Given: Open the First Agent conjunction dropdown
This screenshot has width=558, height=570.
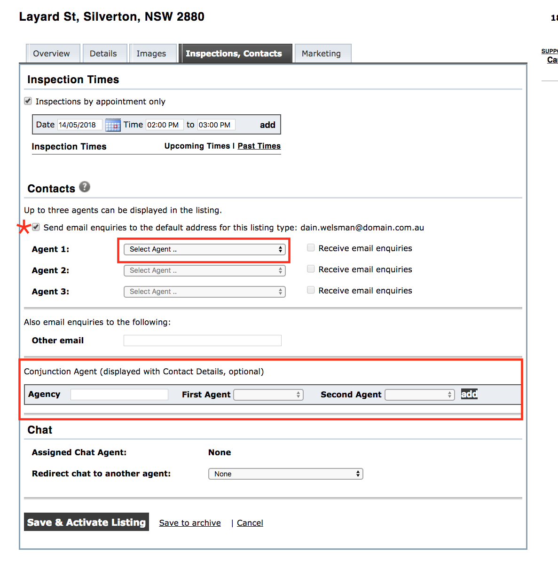Looking at the screenshot, I should (x=268, y=395).
